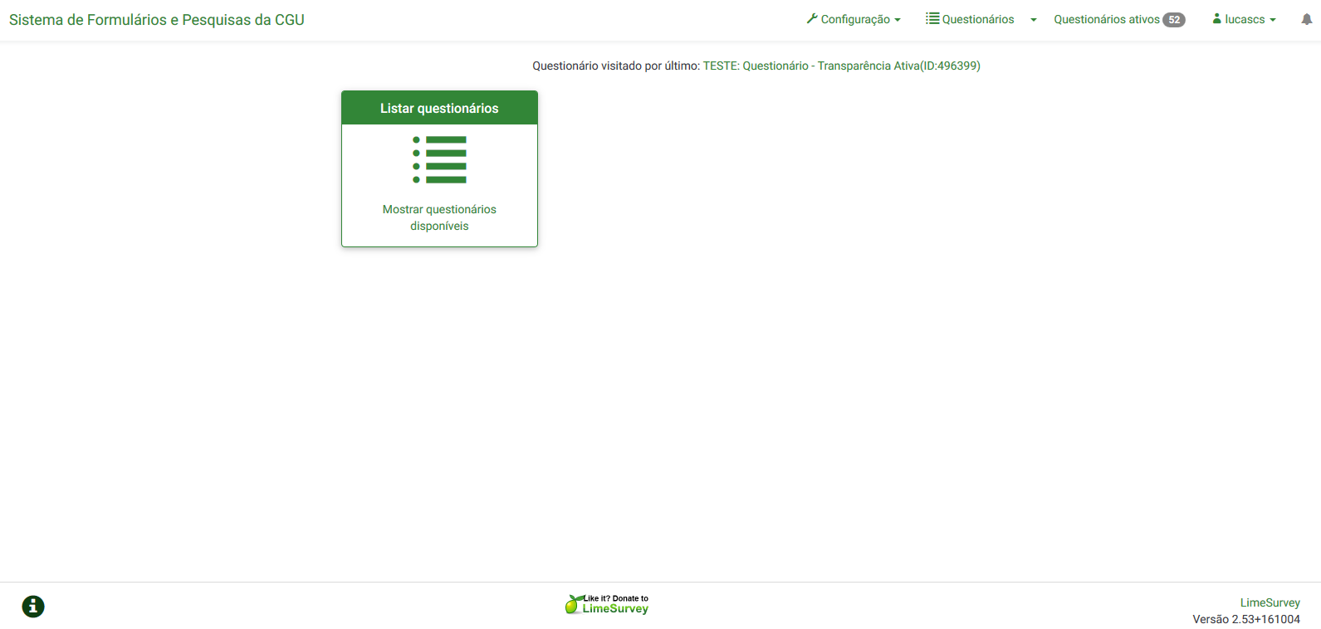
Task: Click the large bulleted list icon
Action: tap(439, 159)
